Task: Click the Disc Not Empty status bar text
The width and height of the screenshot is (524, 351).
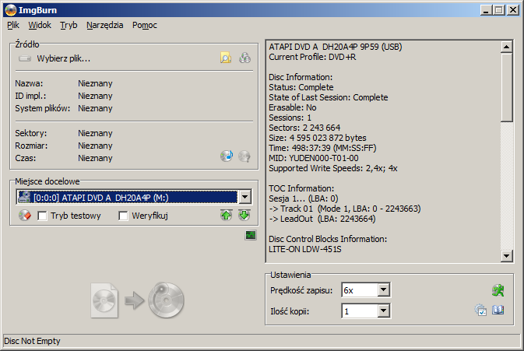Action: 32,341
